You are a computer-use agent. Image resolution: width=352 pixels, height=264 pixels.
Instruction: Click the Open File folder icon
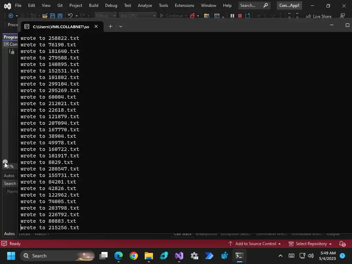click(x=45, y=16)
